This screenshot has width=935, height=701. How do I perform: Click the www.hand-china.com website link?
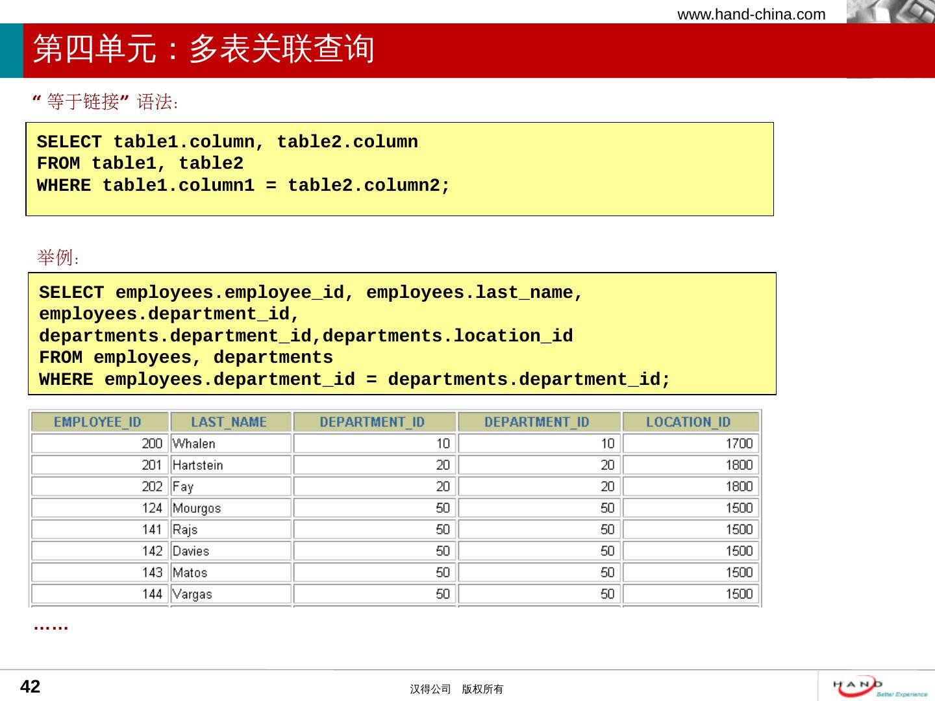pyautogui.click(x=751, y=14)
